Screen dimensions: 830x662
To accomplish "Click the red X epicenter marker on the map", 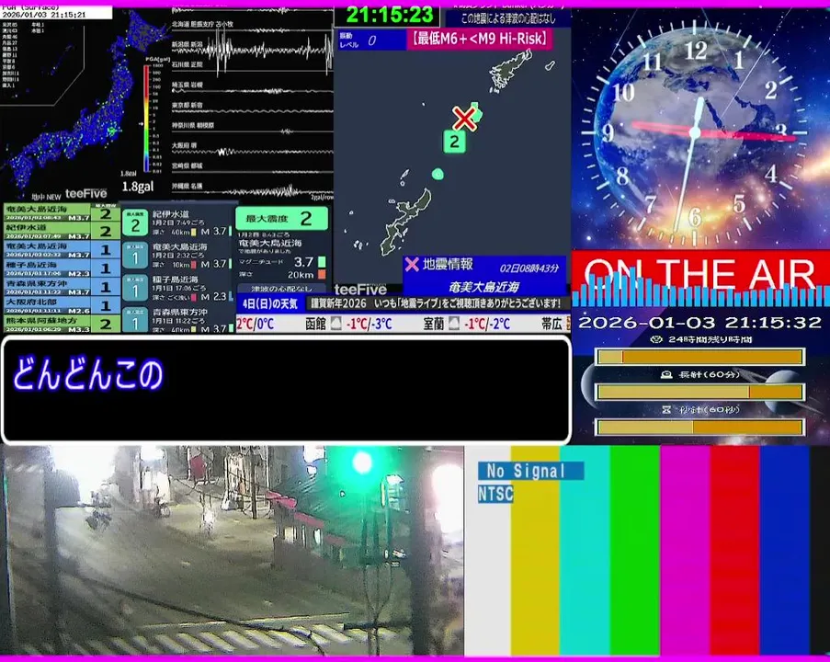I will [464, 119].
